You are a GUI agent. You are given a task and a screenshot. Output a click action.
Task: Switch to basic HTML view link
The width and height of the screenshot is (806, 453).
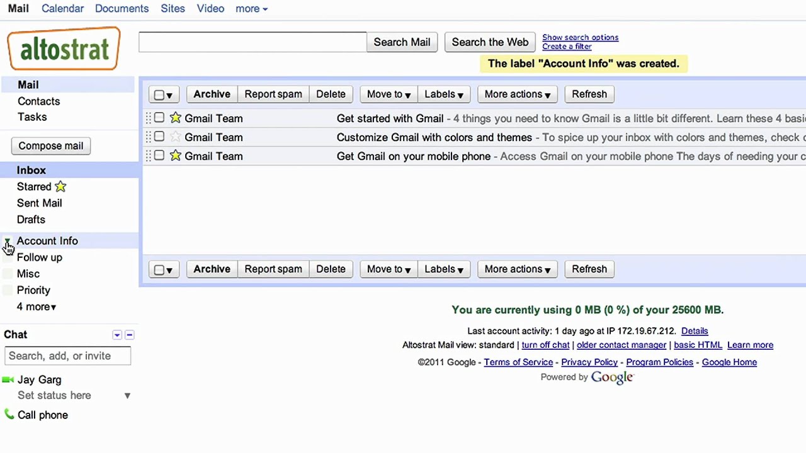click(698, 345)
